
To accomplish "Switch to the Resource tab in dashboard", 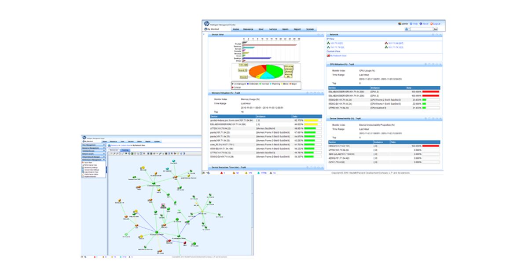I will (x=248, y=29).
